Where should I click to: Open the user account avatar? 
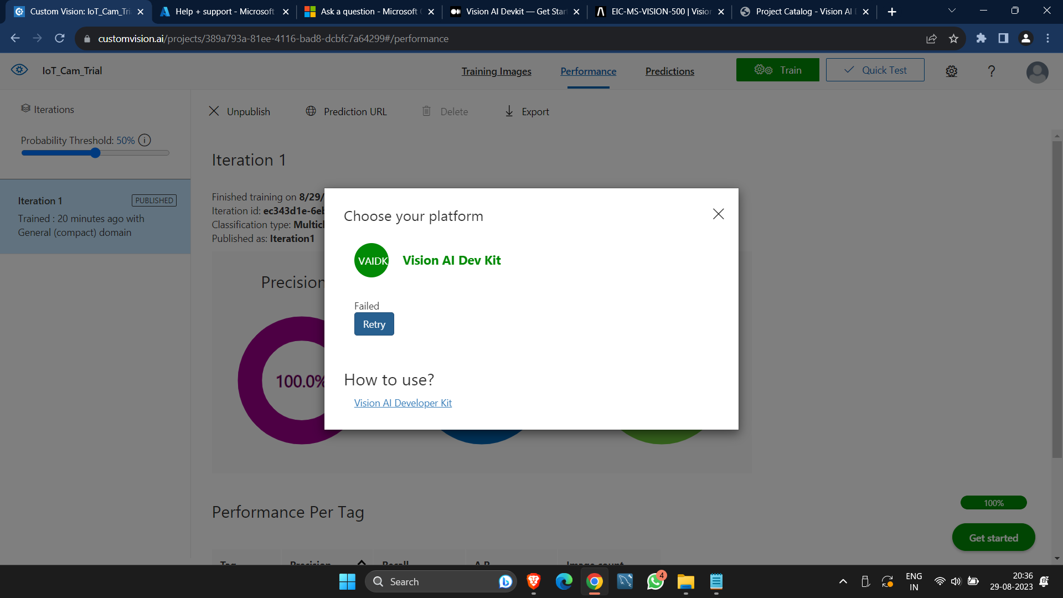(x=1037, y=72)
